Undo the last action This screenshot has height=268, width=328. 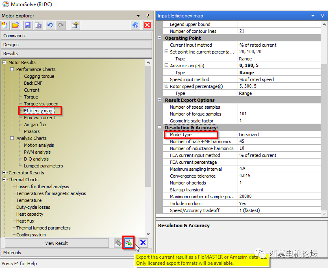50,26
